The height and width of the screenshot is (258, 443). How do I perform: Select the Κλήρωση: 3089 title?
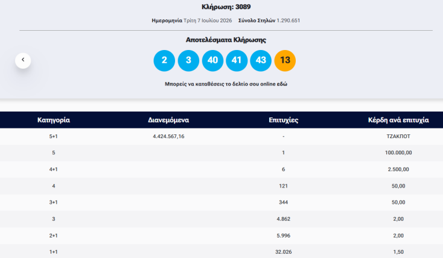(226, 7)
